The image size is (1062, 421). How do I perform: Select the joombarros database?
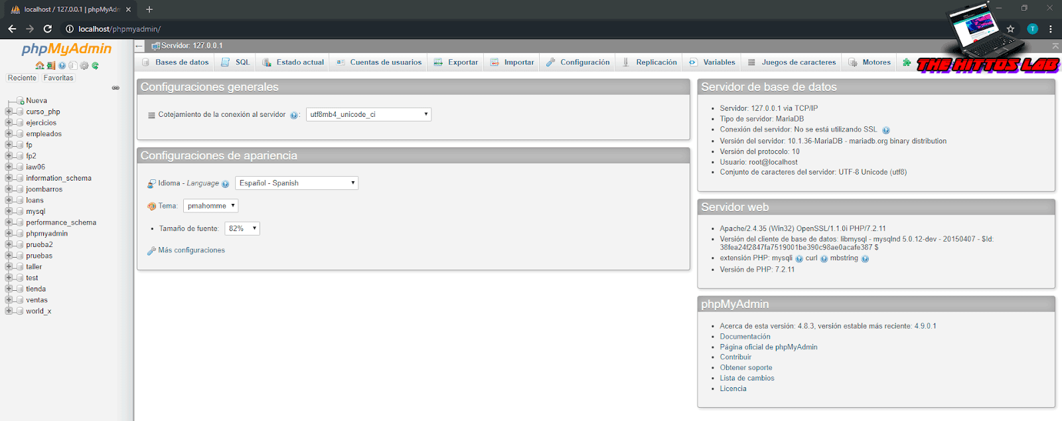point(44,189)
